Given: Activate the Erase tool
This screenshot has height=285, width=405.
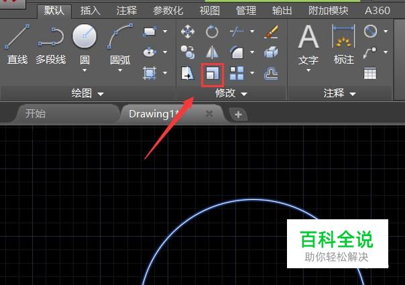Looking at the screenshot, I should (x=271, y=32).
